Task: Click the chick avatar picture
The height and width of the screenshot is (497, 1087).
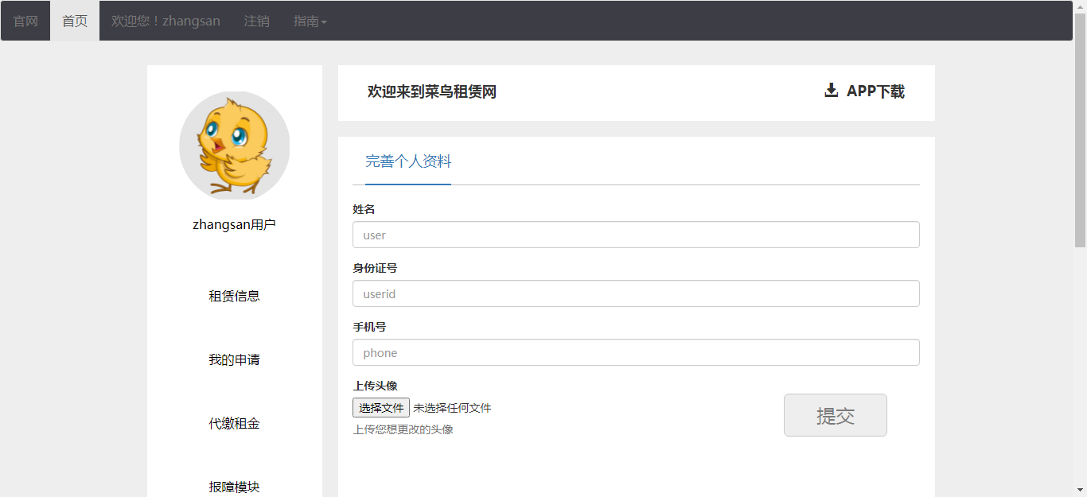Action: coord(235,146)
